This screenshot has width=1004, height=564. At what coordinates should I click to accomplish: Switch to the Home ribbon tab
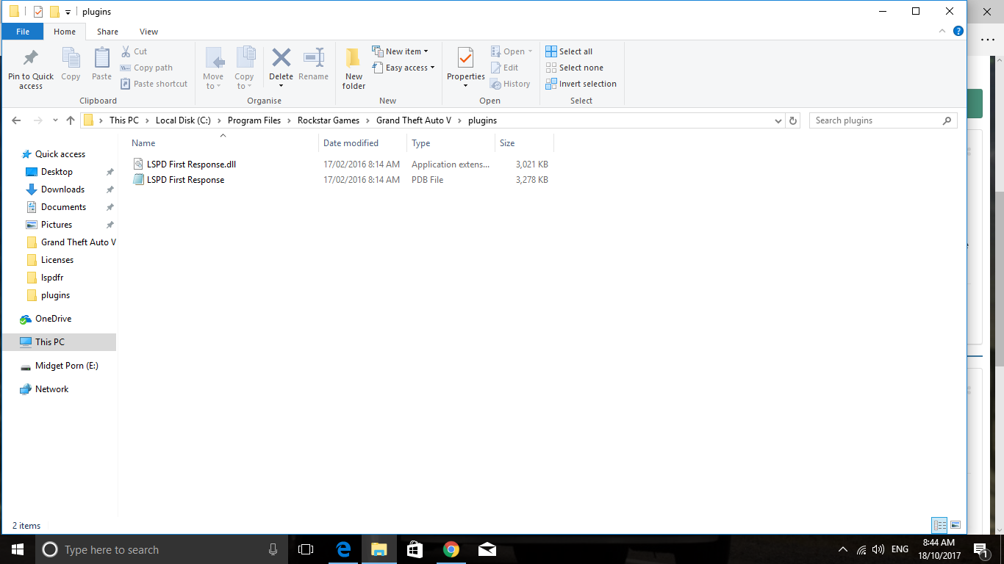(x=65, y=32)
